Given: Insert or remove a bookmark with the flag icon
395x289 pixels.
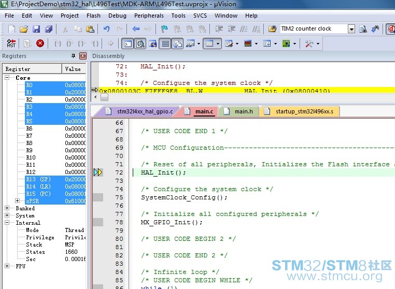Looking at the screenshot, I should (164, 29).
